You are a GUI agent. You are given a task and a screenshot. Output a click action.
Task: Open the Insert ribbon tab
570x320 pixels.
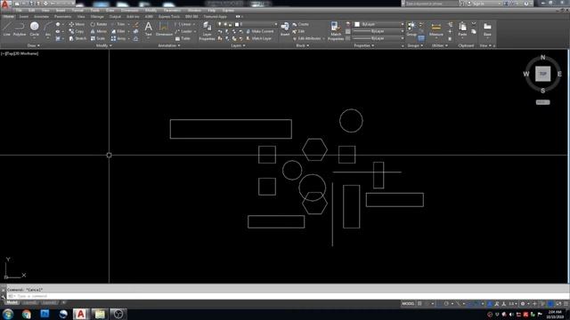[24, 16]
